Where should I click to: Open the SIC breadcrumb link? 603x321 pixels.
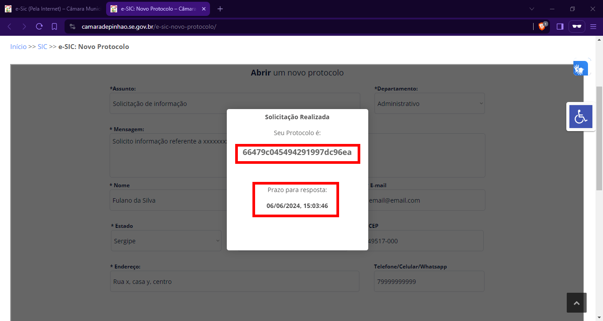42,47
